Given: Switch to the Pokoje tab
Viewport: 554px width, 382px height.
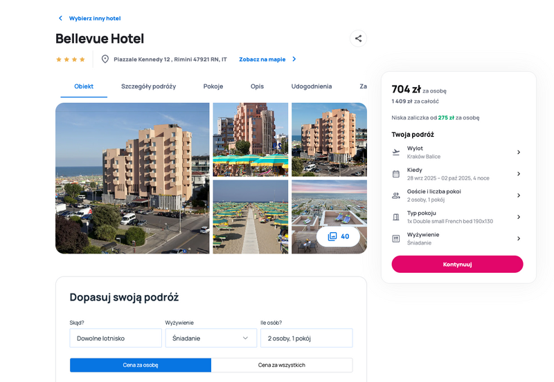Looking at the screenshot, I should click(213, 86).
